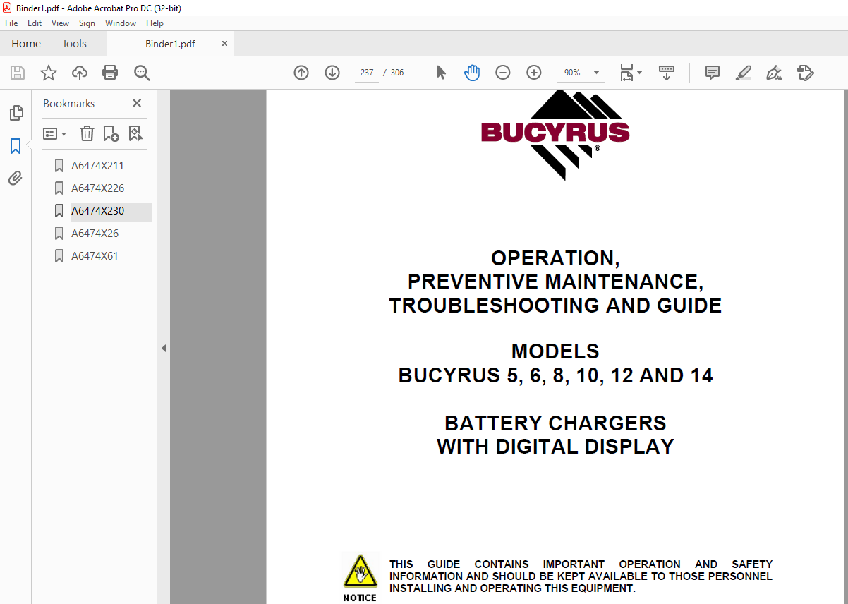Zoom out with minus icon
Image resolution: width=848 pixels, height=604 pixels.
pos(503,73)
